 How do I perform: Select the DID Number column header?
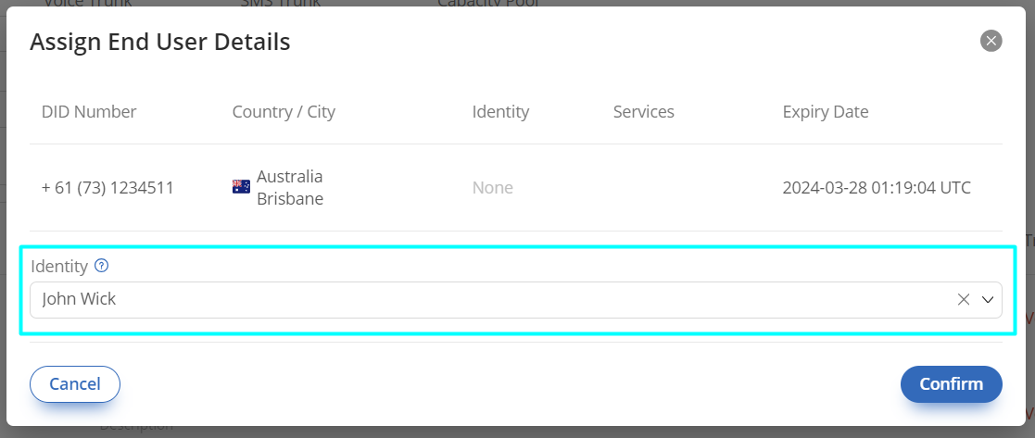pos(88,111)
